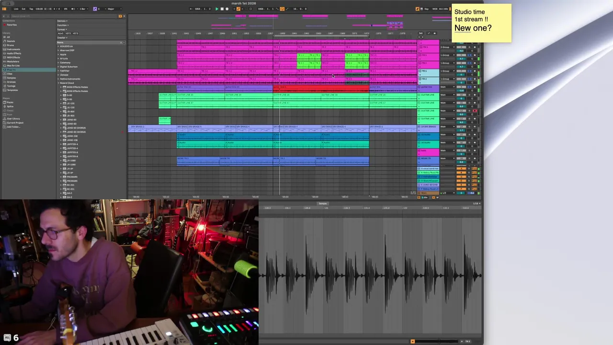Open the Max for Live category

click(x=12, y=66)
